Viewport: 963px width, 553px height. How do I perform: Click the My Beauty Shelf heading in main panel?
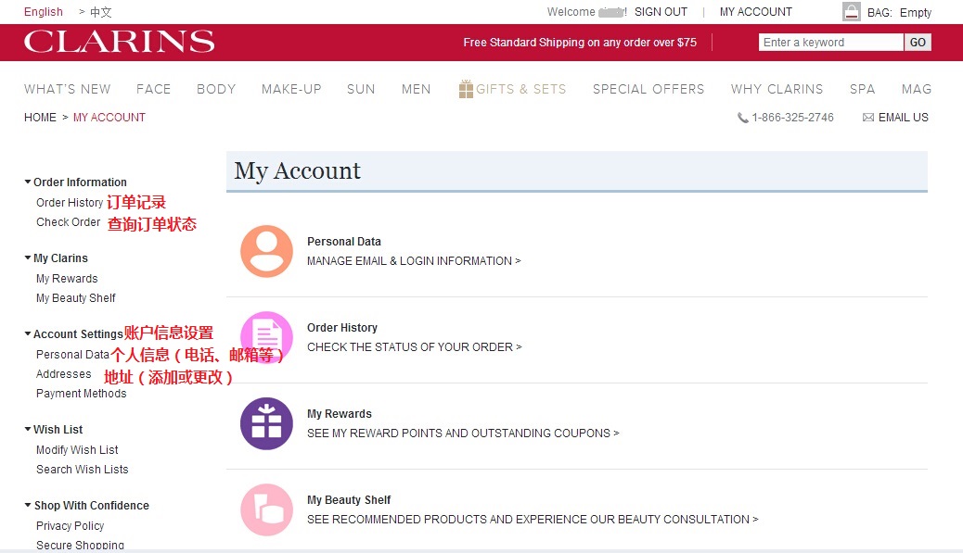[349, 500]
